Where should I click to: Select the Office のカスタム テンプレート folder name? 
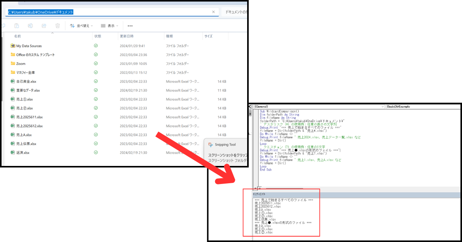35,55
